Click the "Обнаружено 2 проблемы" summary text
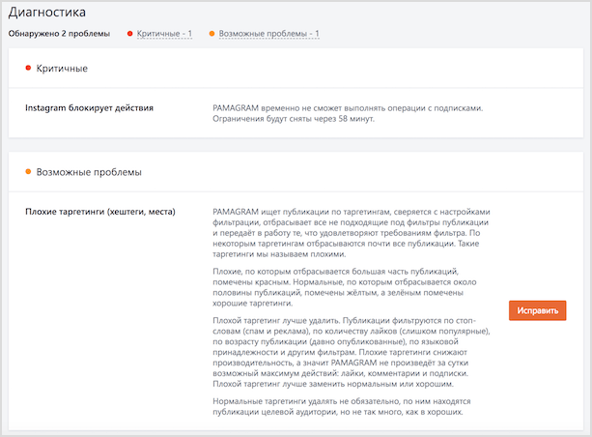Image resolution: width=592 pixels, height=437 pixels. [59, 34]
